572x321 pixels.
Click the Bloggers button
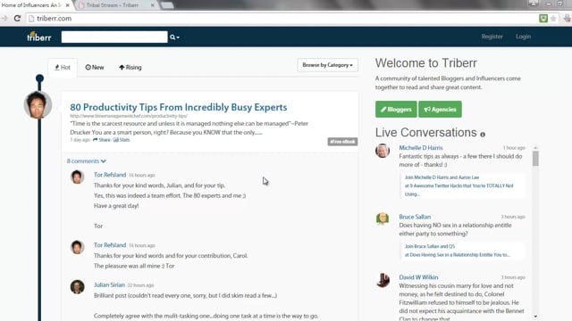point(396,109)
